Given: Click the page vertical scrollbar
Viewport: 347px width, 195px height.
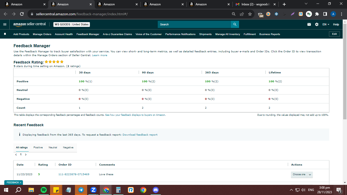Looking at the screenshot, I should tap(345, 71).
